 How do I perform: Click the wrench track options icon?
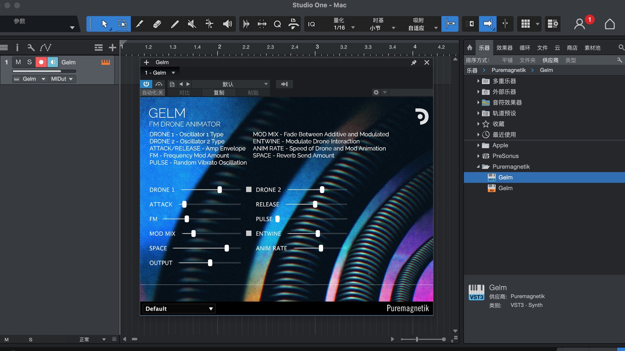31,48
